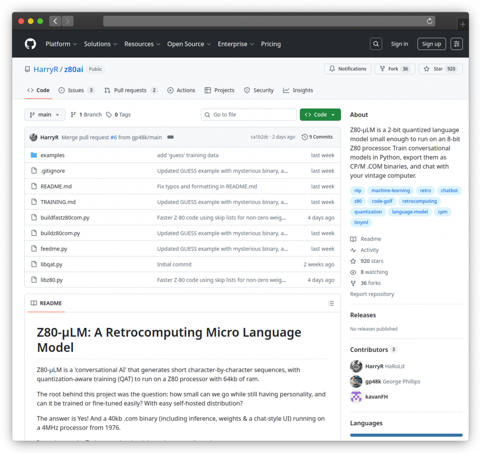This screenshot has width=481, height=453.
Task: Click the Sign up button
Action: click(x=431, y=44)
